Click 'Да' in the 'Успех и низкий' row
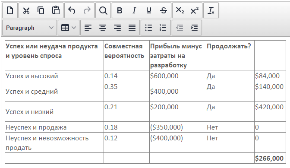This screenshot has width=290, height=168. pyautogui.click(x=211, y=107)
